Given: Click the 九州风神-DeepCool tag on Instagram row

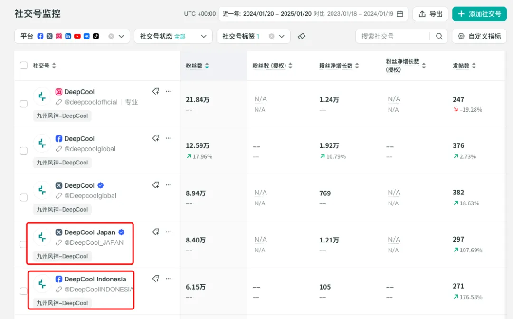Looking at the screenshot, I should pos(62,116).
